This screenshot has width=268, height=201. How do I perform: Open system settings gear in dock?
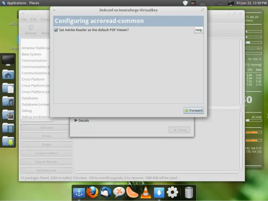(172, 192)
